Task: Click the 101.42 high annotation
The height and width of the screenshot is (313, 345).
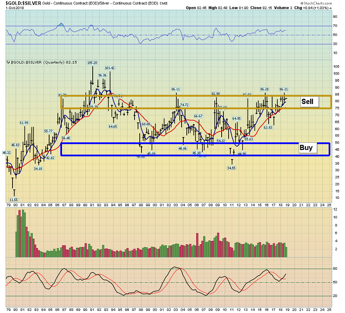Action: [x=110, y=68]
